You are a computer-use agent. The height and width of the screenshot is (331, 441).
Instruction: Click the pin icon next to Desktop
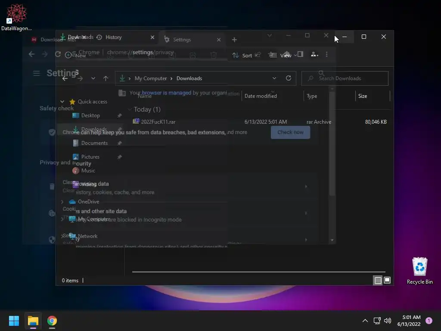[120, 116]
